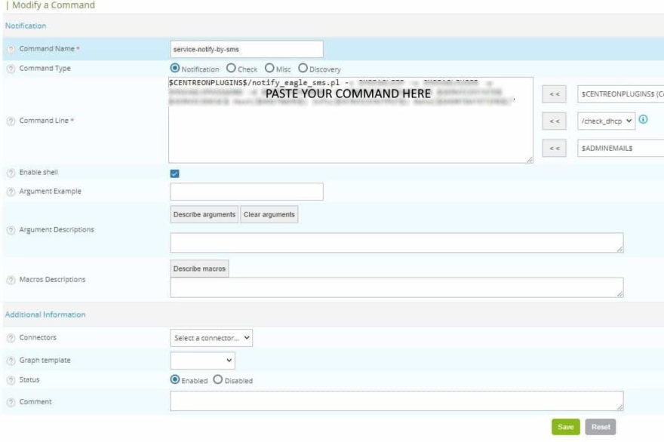Save the command

[566, 427]
